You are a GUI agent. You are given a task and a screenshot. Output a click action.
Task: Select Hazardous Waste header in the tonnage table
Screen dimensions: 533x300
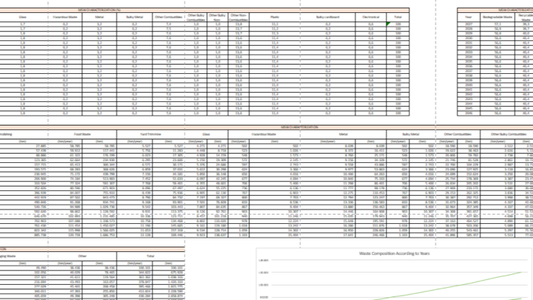coord(264,134)
